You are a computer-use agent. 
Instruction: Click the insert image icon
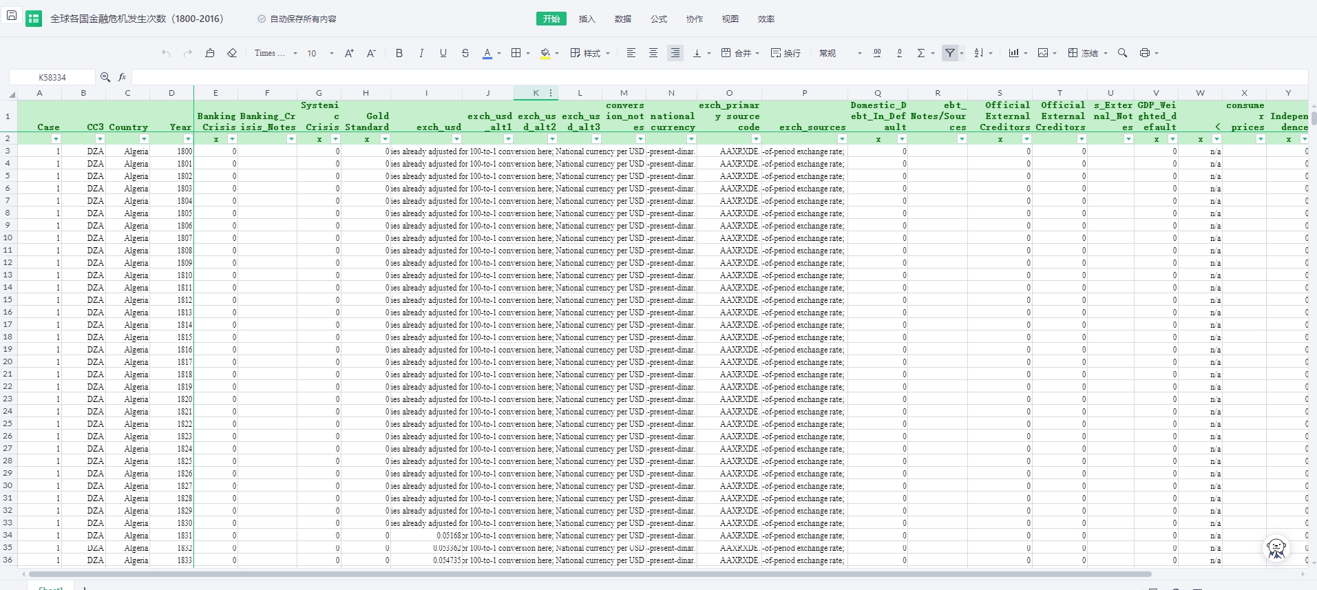click(x=1043, y=53)
